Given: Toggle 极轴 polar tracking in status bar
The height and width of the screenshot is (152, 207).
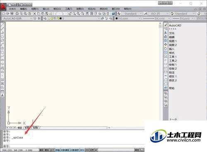Looking at the screenshot, I should 58,150.
